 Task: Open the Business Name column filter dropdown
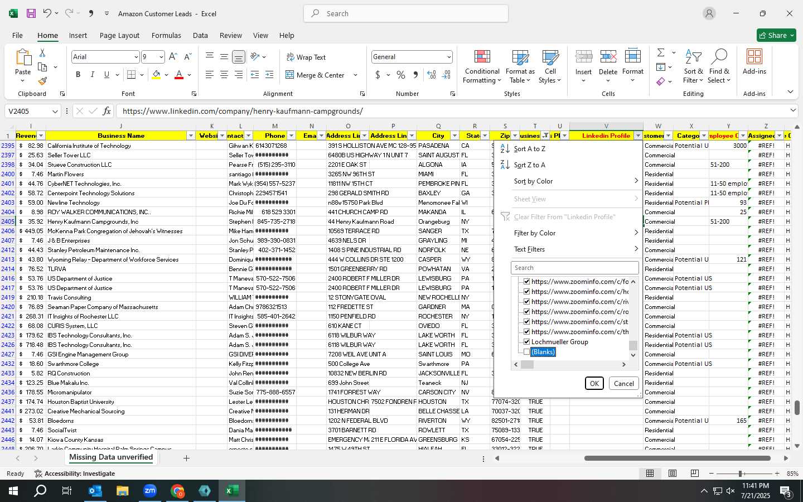(x=191, y=136)
